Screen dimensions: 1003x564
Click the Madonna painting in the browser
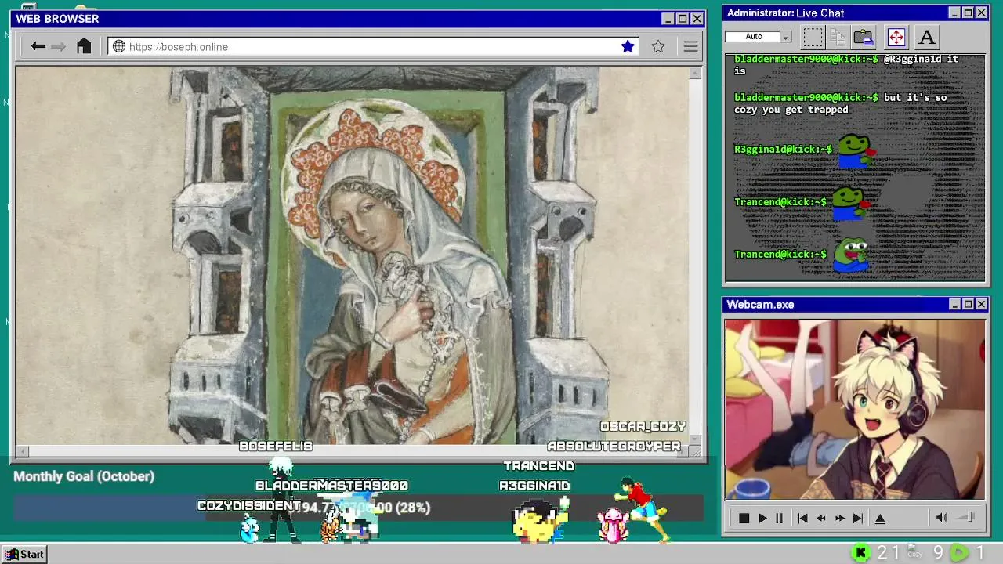click(352, 255)
